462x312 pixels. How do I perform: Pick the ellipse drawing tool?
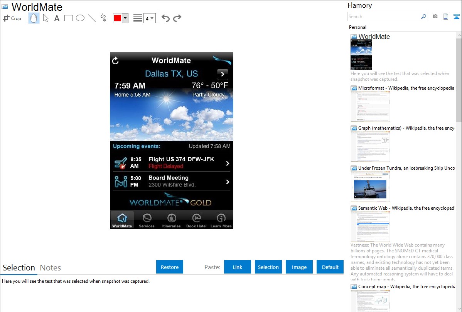[x=80, y=18]
